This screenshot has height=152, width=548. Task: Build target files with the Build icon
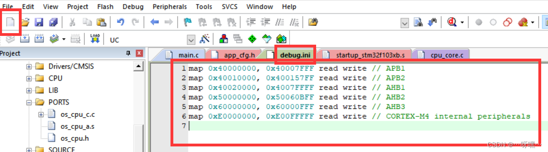[x=25, y=39]
